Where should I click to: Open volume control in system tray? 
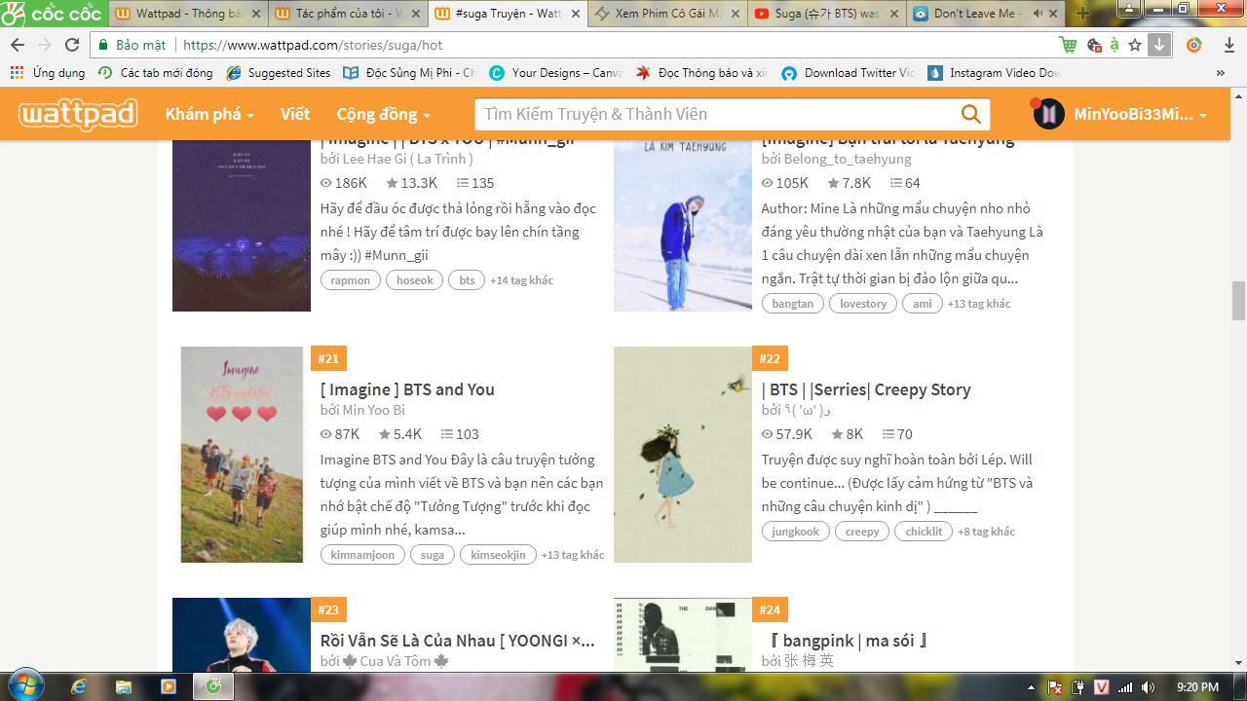[x=1149, y=687]
